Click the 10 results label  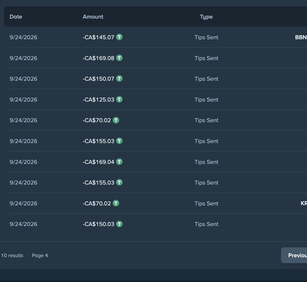point(12,255)
